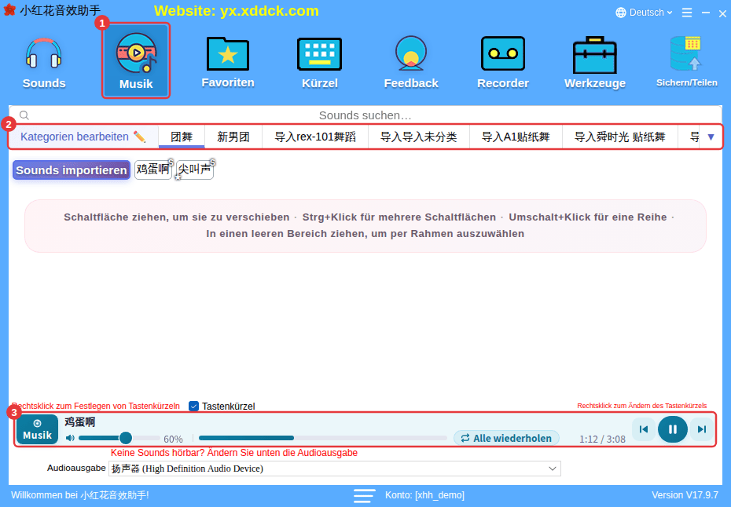Switch to the 新男团 category tab

point(233,137)
